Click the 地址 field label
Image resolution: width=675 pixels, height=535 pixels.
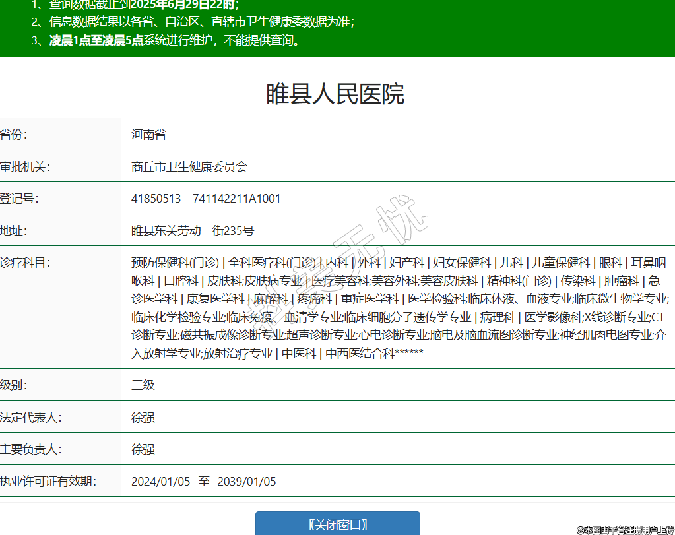pyautogui.click(x=14, y=231)
